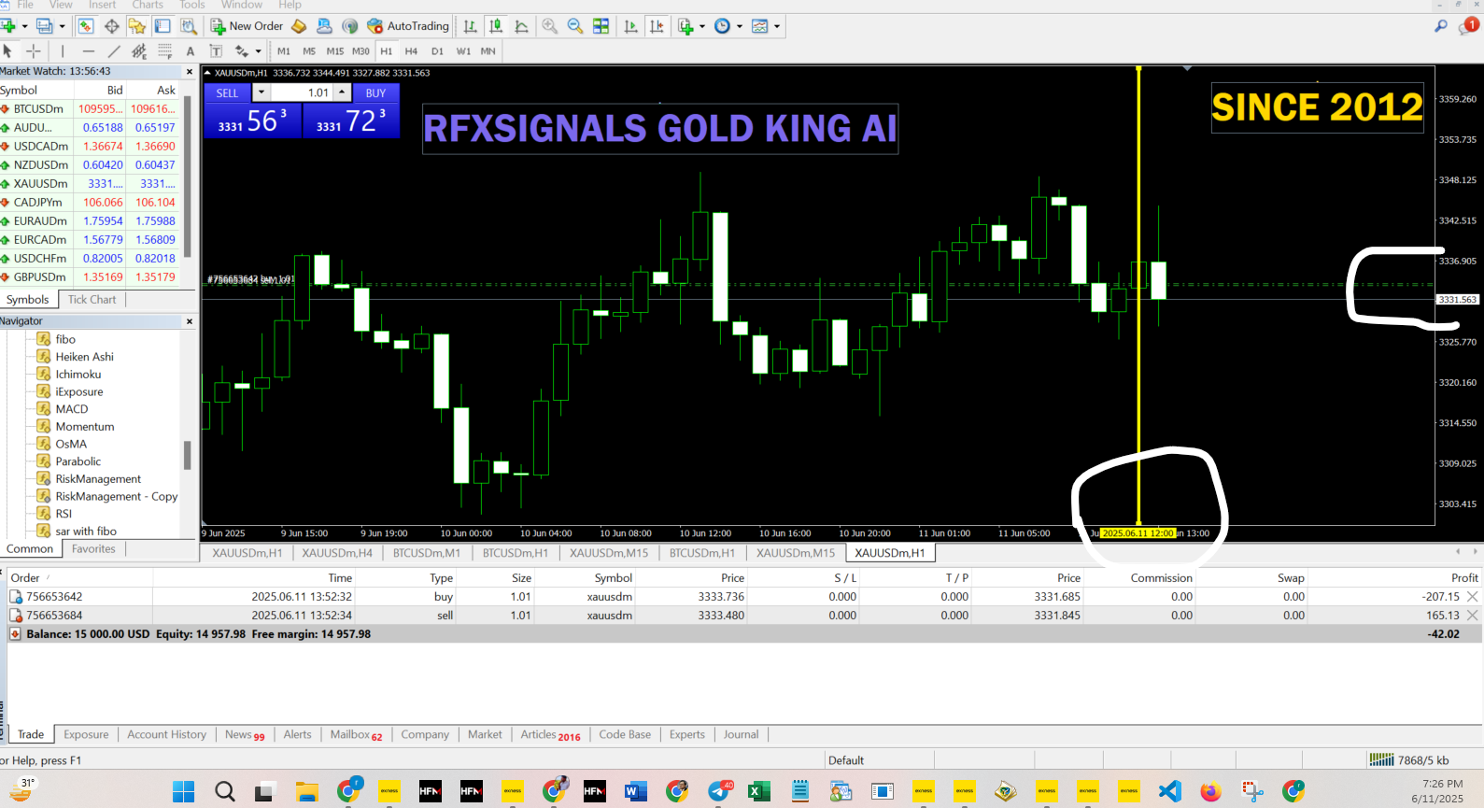Open Strategy Tester magnifier icon

click(x=189, y=26)
